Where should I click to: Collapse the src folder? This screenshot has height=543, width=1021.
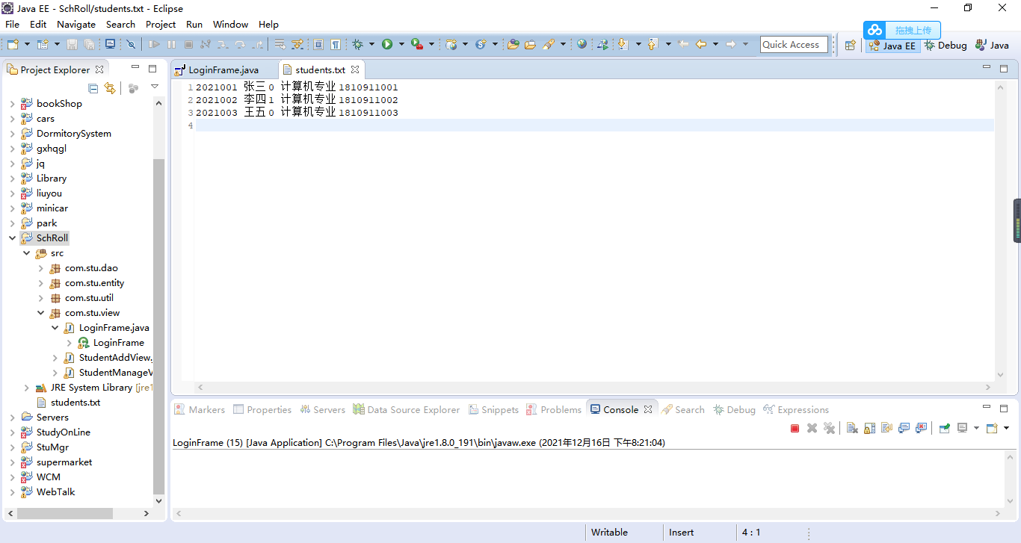pos(26,253)
